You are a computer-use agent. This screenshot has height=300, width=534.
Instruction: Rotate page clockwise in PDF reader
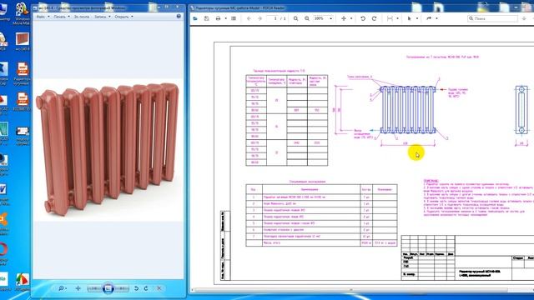click(375, 18)
